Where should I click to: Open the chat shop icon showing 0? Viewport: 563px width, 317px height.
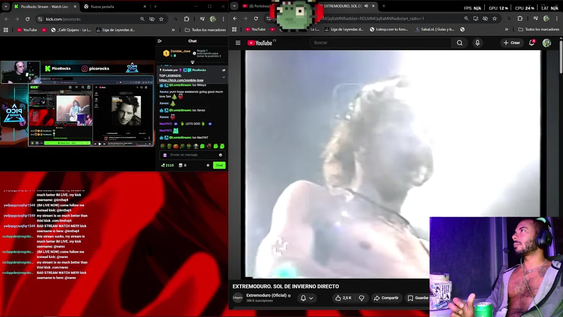point(183,165)
